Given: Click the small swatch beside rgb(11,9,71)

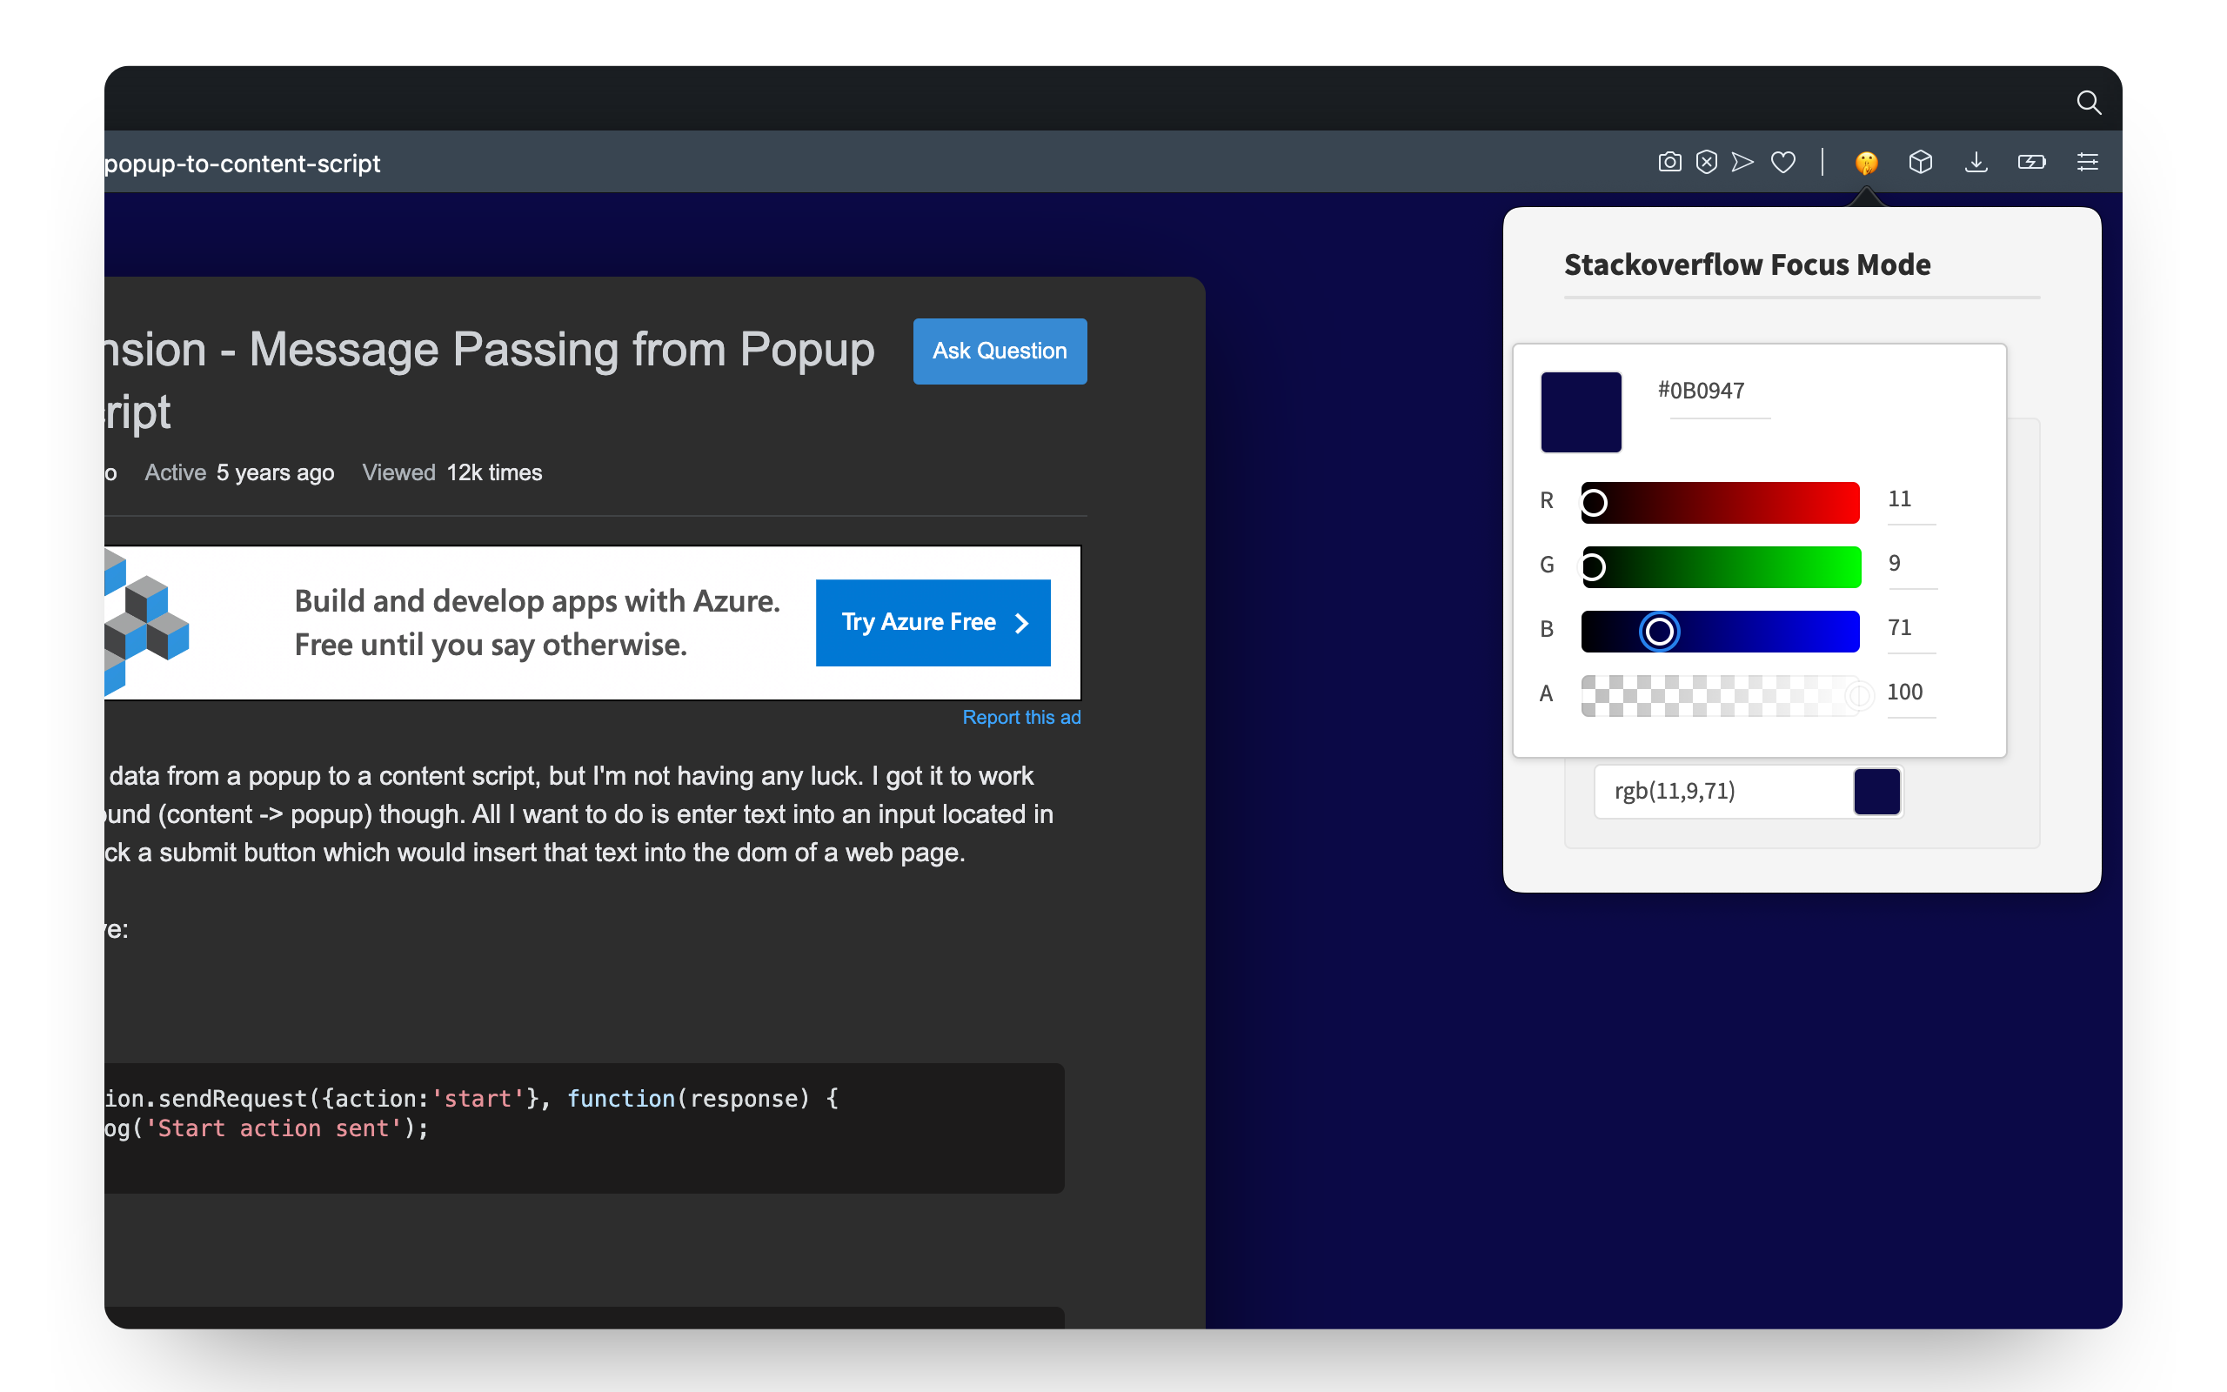Looking at the screenshot, I should click(1876, 792).
